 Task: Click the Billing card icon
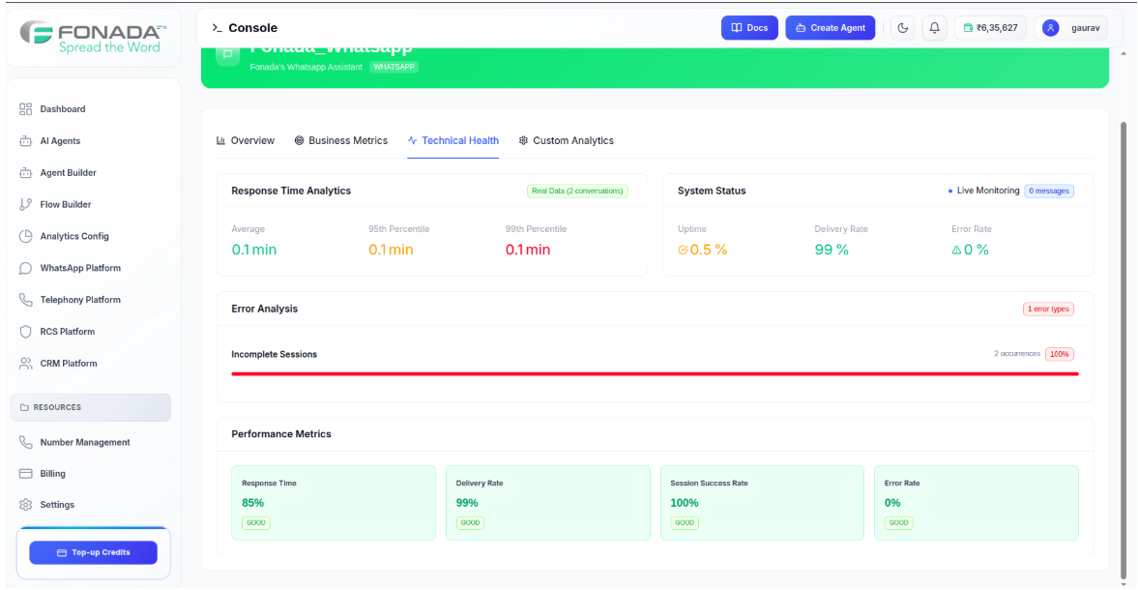(x=25, y=473)
